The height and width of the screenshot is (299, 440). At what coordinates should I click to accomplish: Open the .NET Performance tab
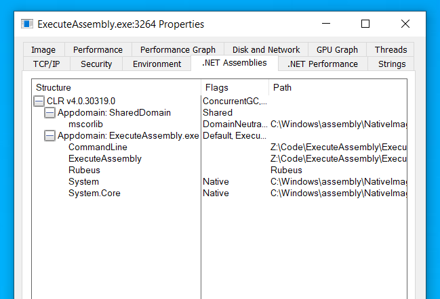(322, 64)
